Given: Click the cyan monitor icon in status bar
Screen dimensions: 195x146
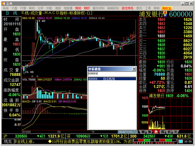Looking at the screenshot, I should (x=181, y=141).
